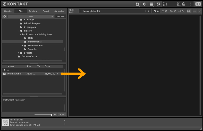
Task: Select rack page 33-48
Action: click(173, 11)
